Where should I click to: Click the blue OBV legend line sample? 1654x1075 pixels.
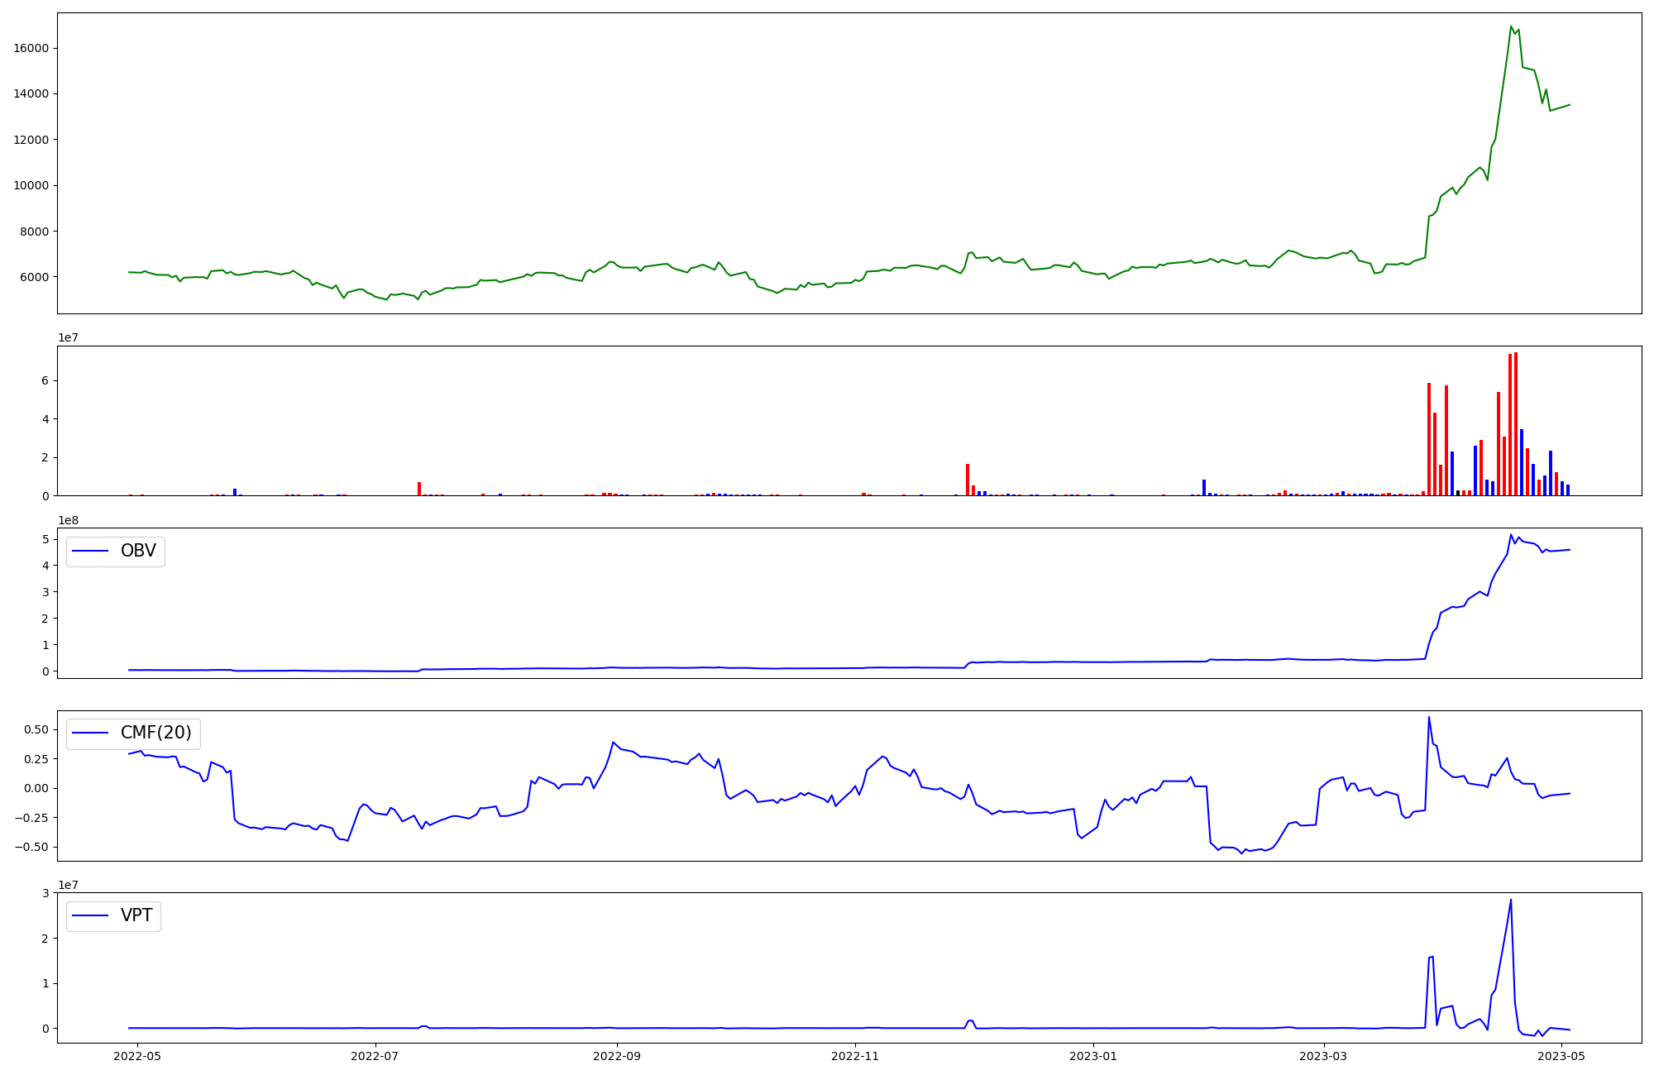91,551
